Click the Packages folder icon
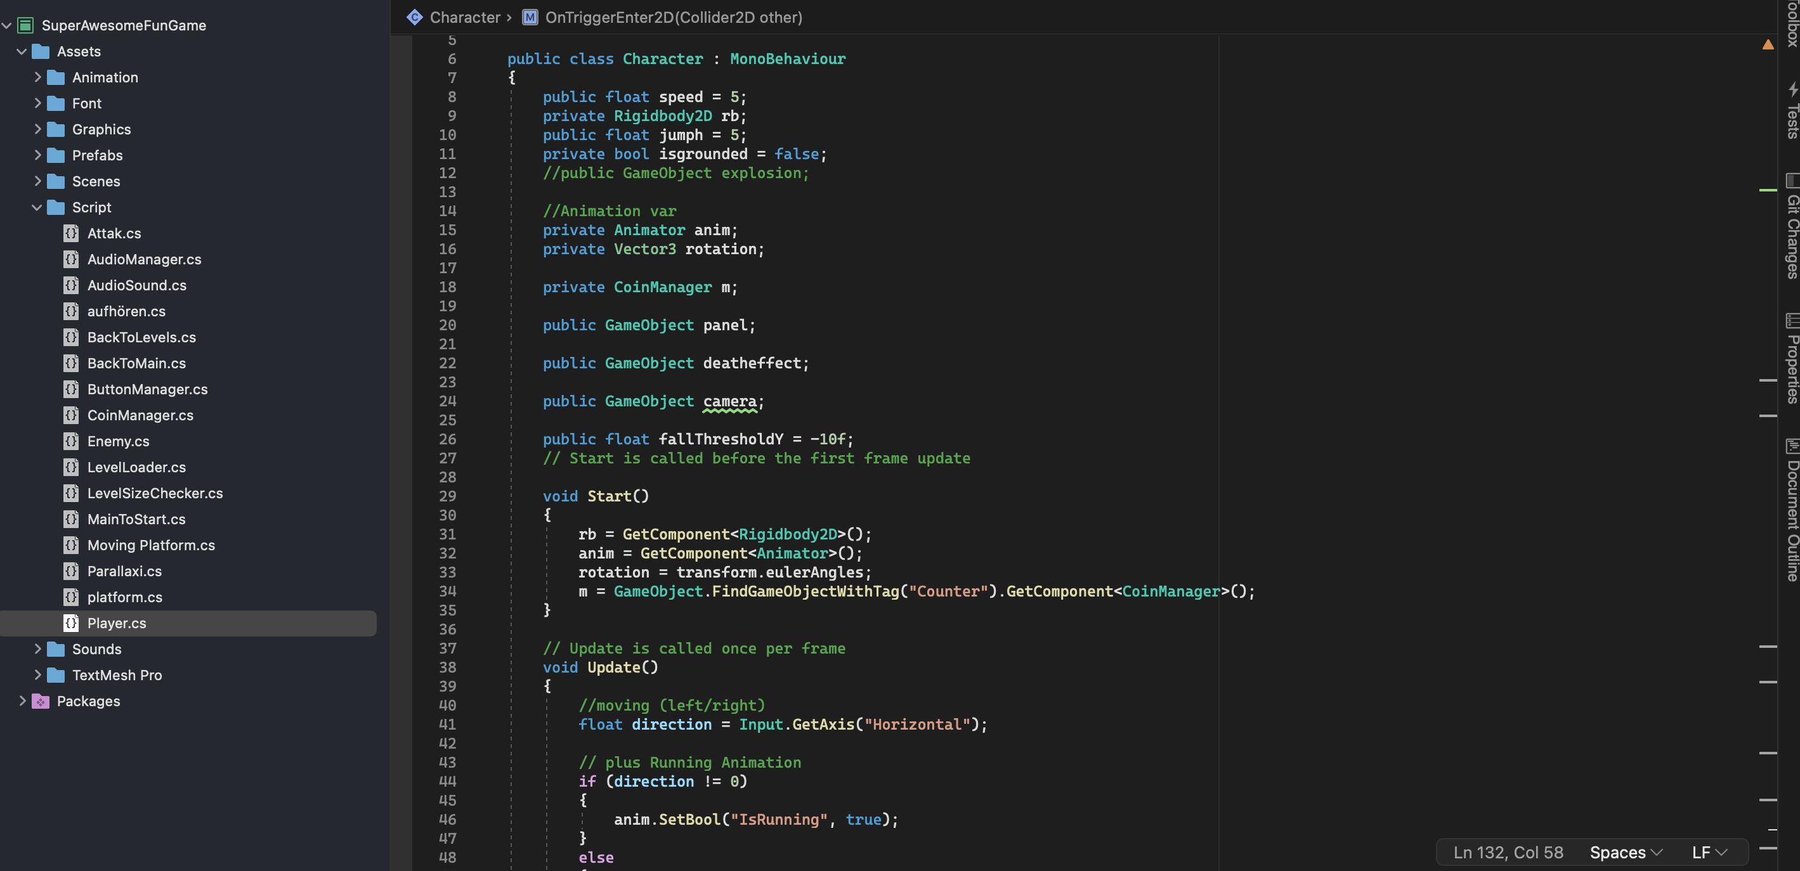 (x=41, y=701)
